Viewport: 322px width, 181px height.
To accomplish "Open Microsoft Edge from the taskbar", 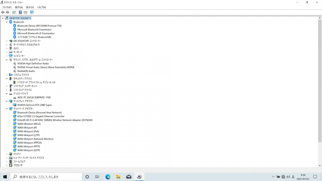I will (108, 177).
